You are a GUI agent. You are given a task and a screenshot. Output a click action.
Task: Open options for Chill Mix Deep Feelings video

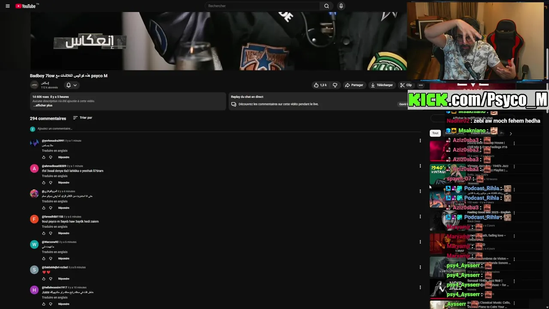pyautogui.click(x=514, y=143)
